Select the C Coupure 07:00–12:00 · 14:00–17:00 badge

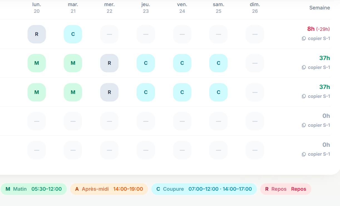tap(204, 189)
